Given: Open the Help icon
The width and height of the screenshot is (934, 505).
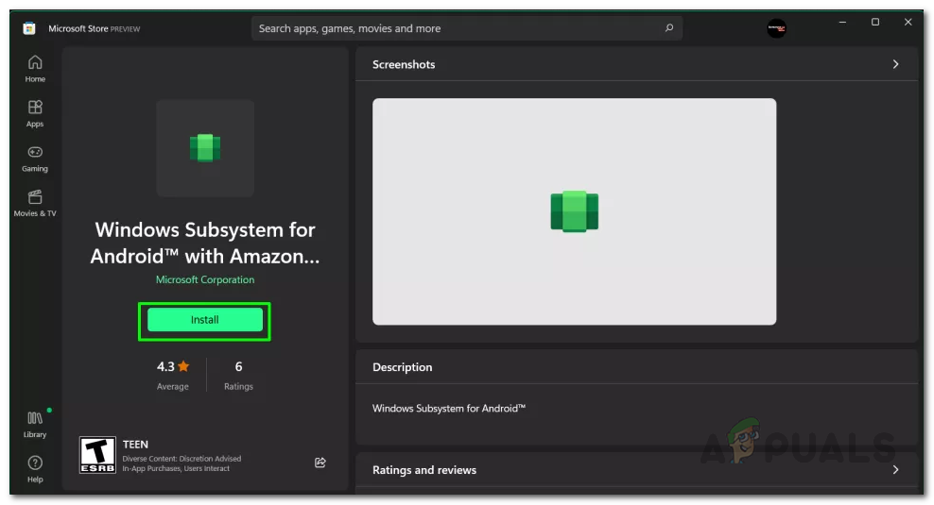Looking at the screenshot, I should 35,468.
